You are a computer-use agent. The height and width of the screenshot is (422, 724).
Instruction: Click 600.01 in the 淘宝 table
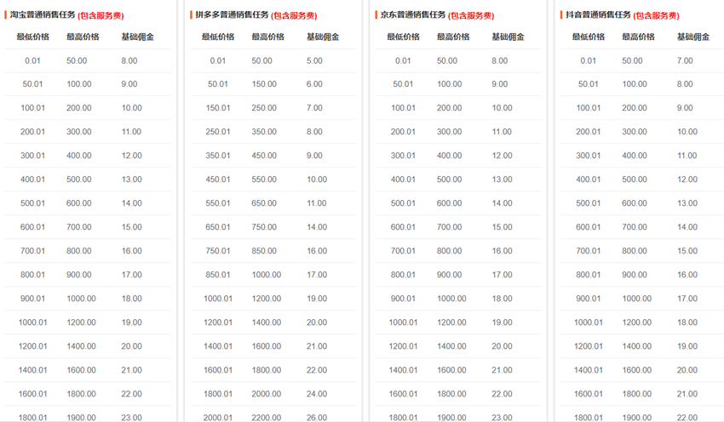(32, 227)
